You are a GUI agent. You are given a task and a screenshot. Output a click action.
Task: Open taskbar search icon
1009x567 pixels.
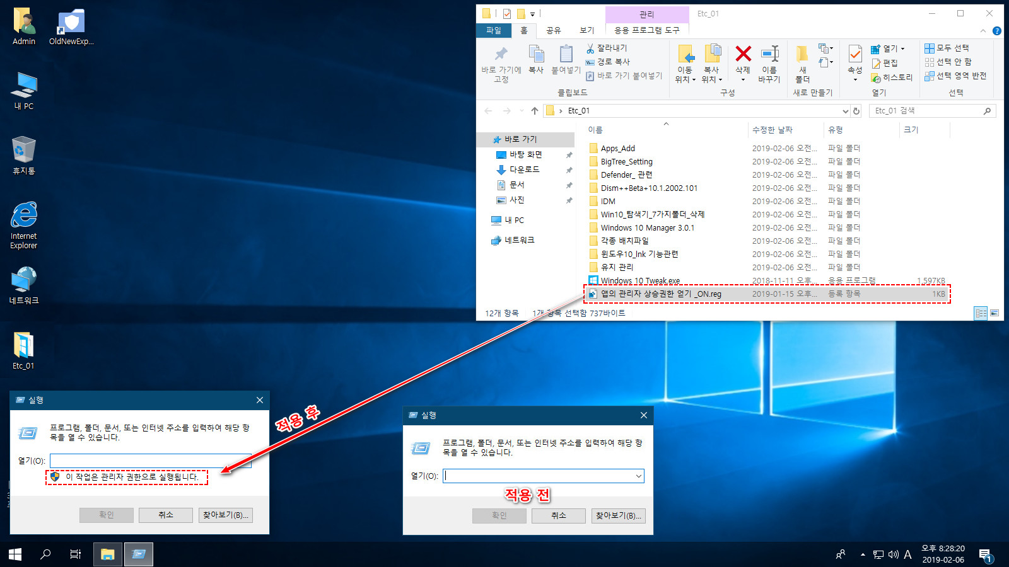[x=45, y=554]
